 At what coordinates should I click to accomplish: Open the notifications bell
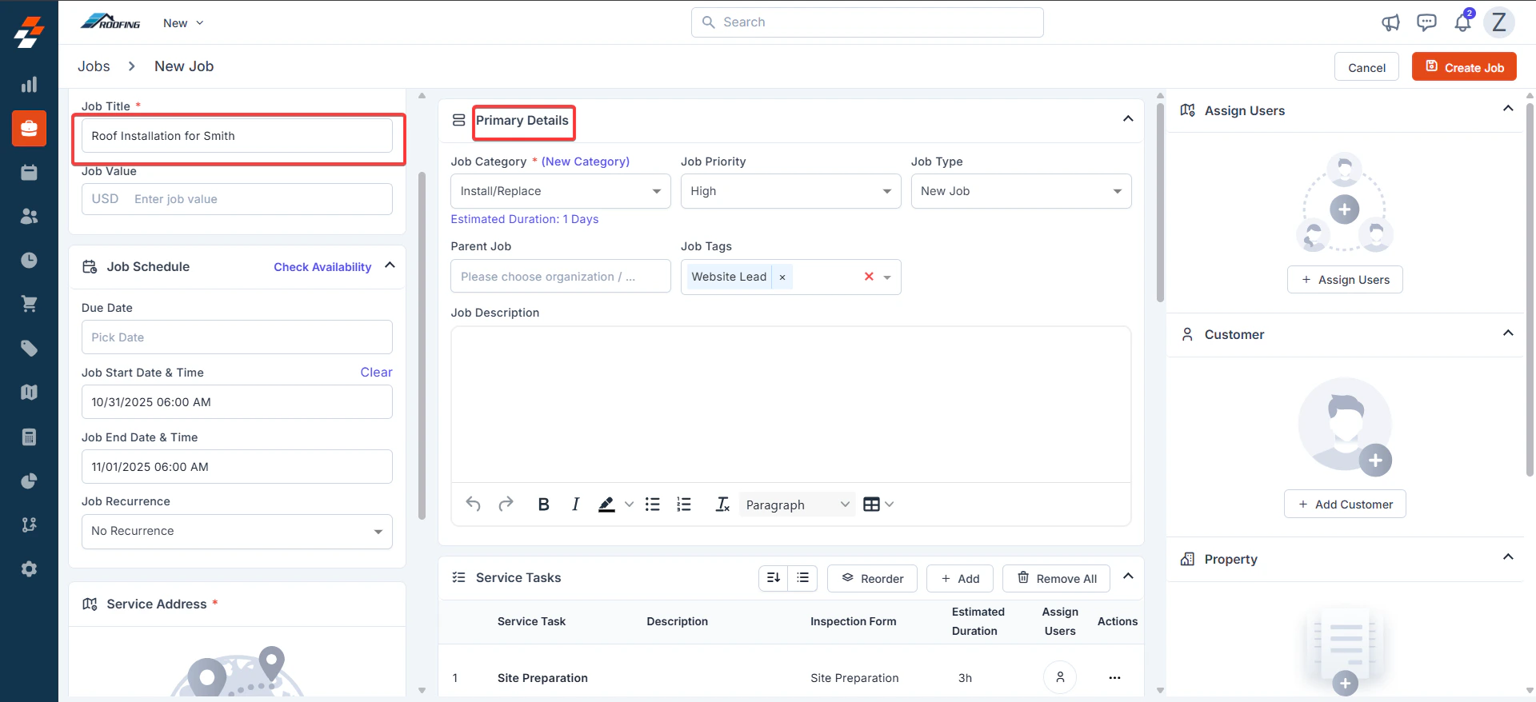point(1463,22)
